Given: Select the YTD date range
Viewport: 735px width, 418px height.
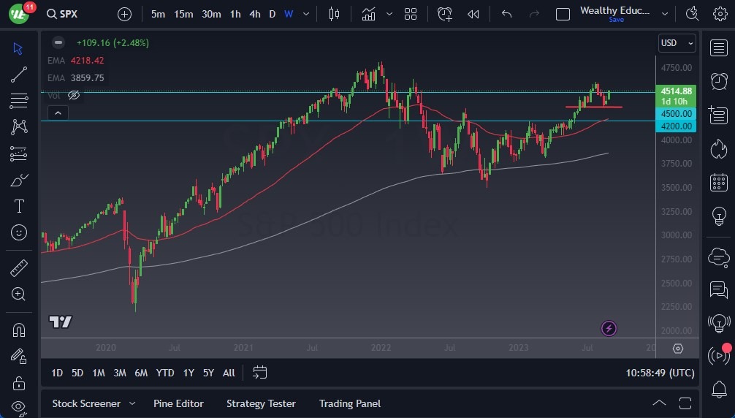Looking at the screenshot, I should [x=165, y=373].
